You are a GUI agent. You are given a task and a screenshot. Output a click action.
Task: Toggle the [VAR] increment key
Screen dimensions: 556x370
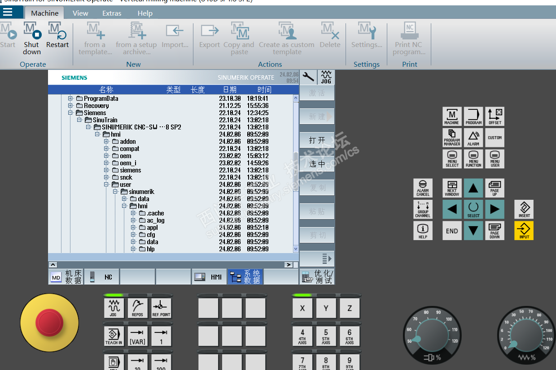coord(137,336)
